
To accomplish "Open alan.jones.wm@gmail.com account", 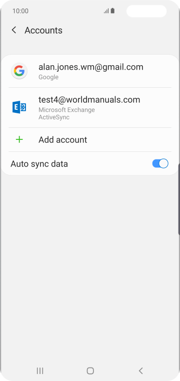I will click(90, 71).
